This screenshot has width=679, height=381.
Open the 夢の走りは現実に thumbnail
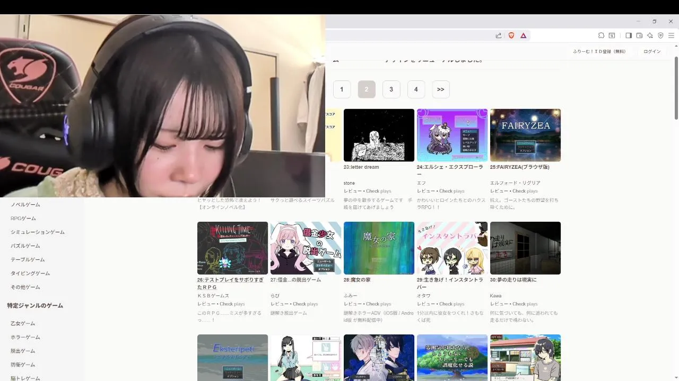525,248
